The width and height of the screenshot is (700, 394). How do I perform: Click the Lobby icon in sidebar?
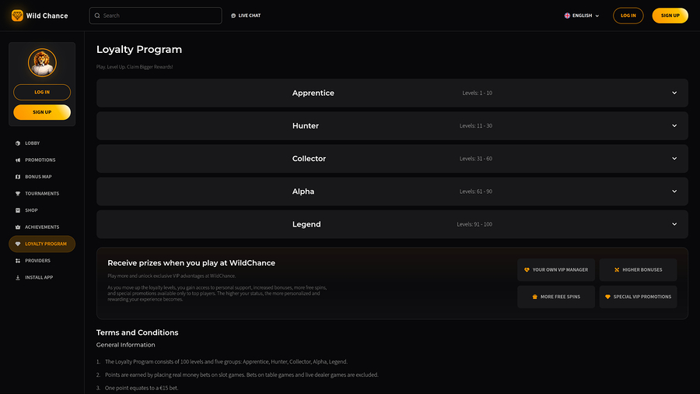pos(18,143)
